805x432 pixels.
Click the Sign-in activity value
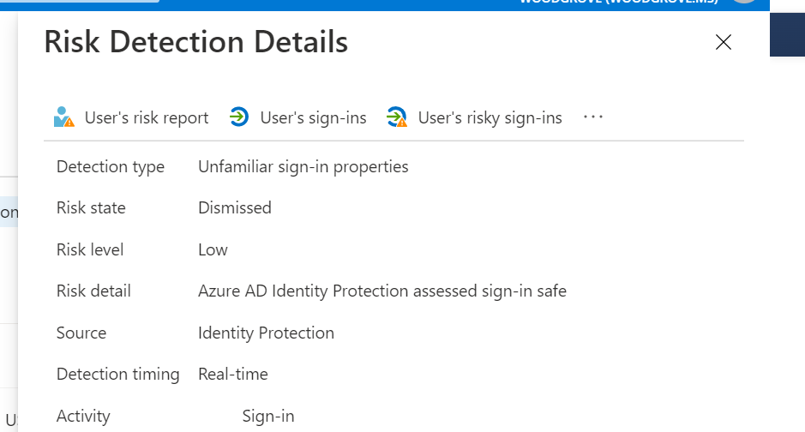pyautogui.click(x=268, y=416)
